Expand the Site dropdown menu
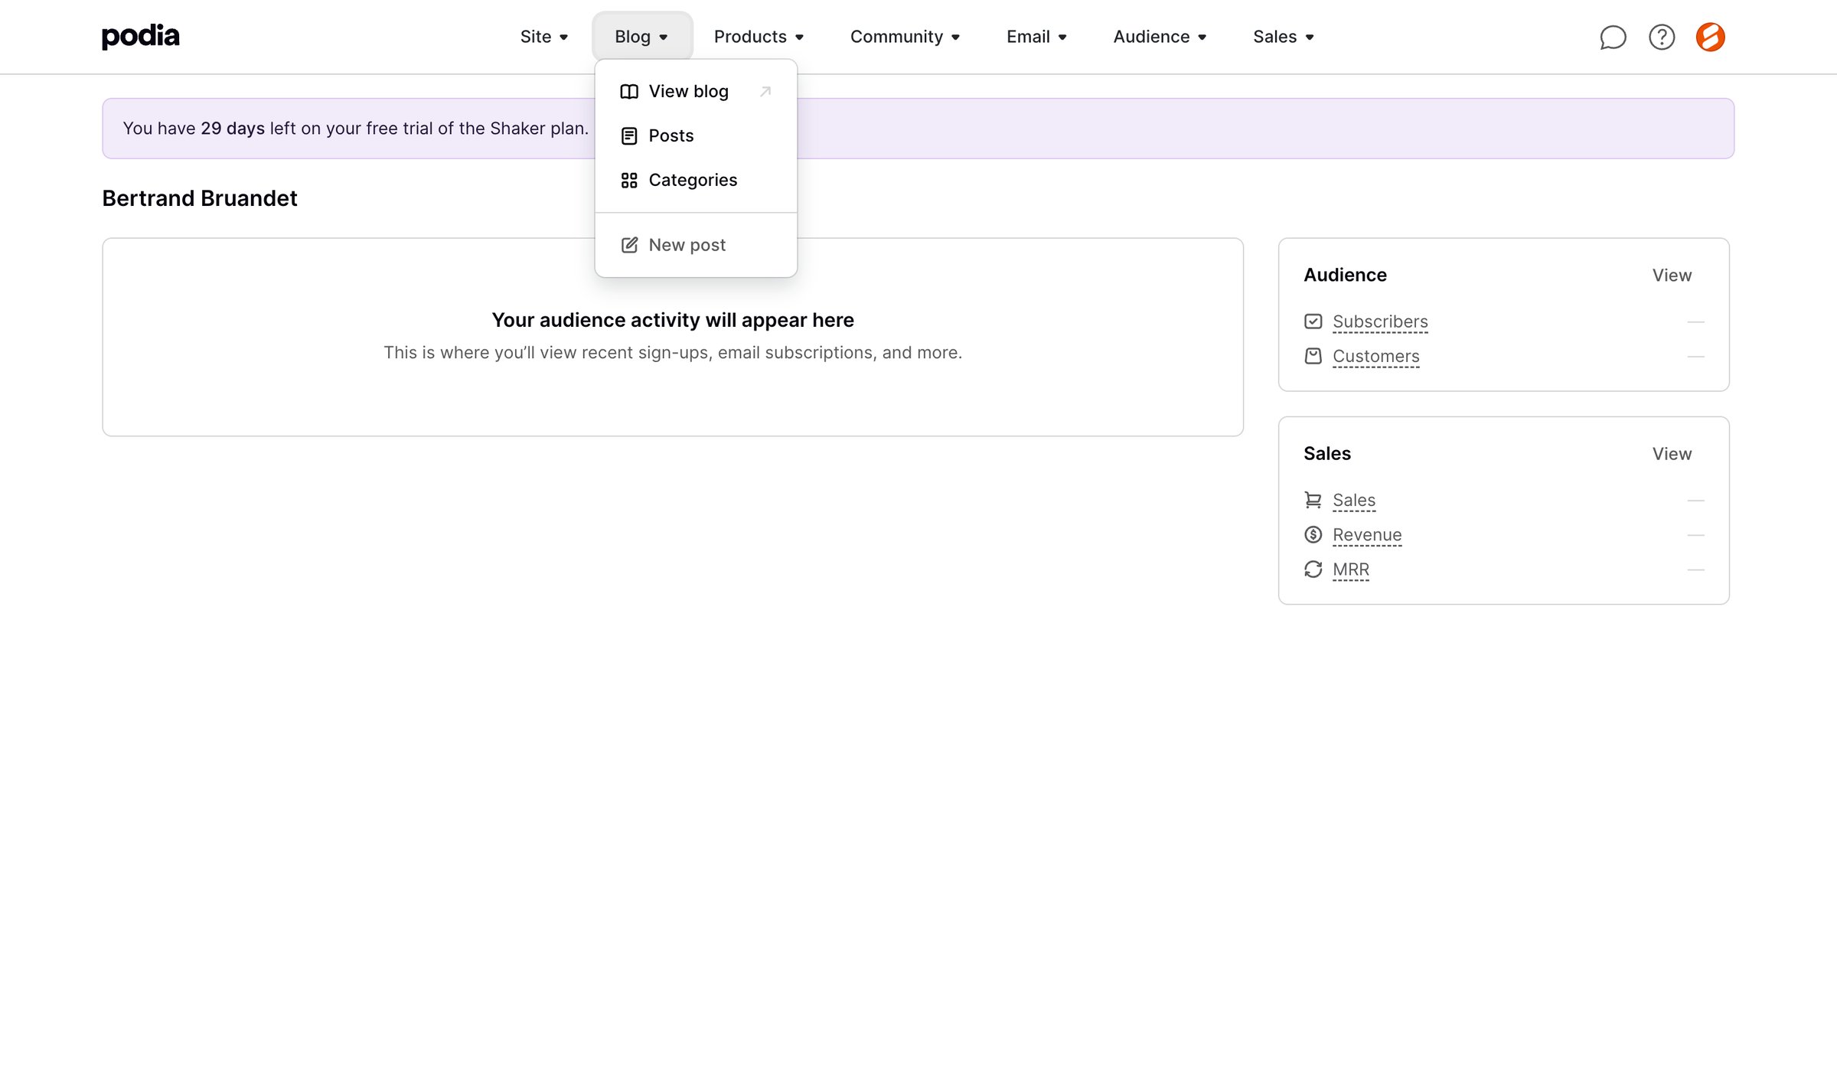1837x1080 pixels. click(544, 37)
